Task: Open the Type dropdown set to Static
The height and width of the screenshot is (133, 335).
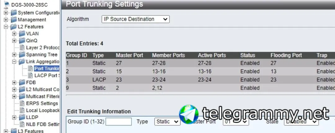Action: pyautogui.click(x=167, y=122)
